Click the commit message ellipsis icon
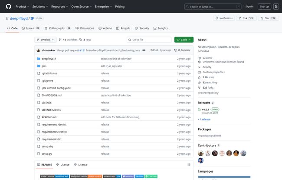282x180 pixels. (x=144, y=50)
